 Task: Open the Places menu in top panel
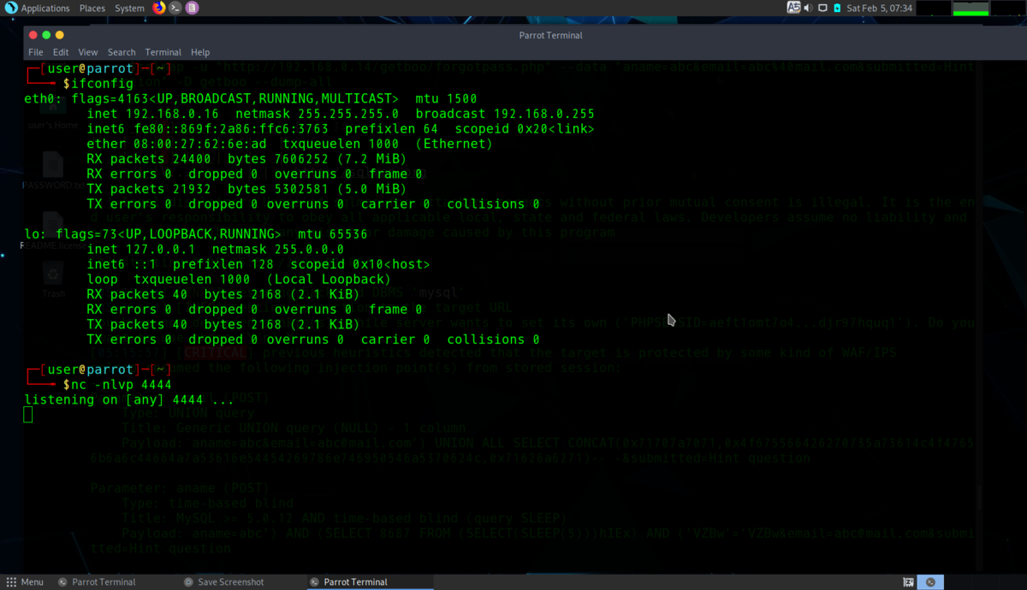(x=92, y=8)
